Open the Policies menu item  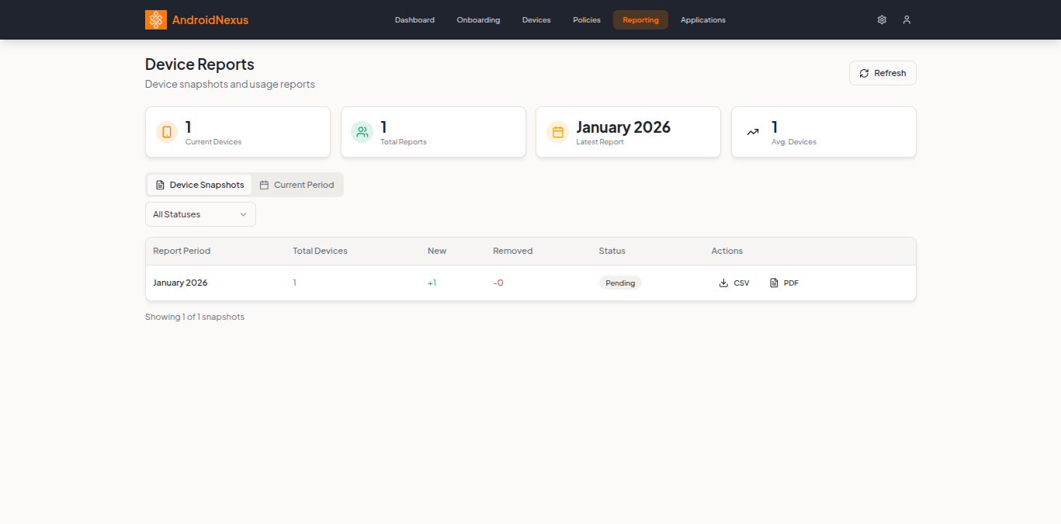[586, 19]
